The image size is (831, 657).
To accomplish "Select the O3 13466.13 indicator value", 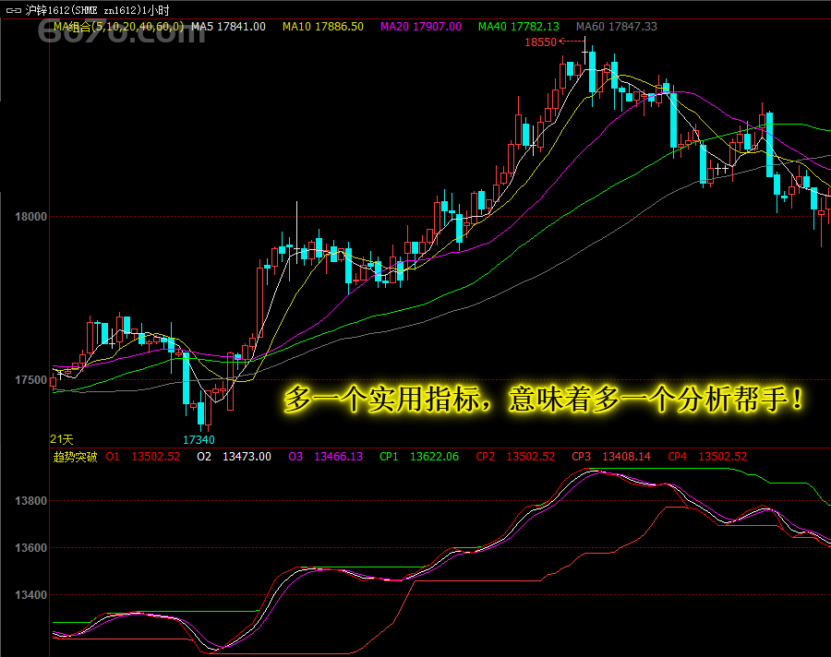I will [x=325, y=457].
